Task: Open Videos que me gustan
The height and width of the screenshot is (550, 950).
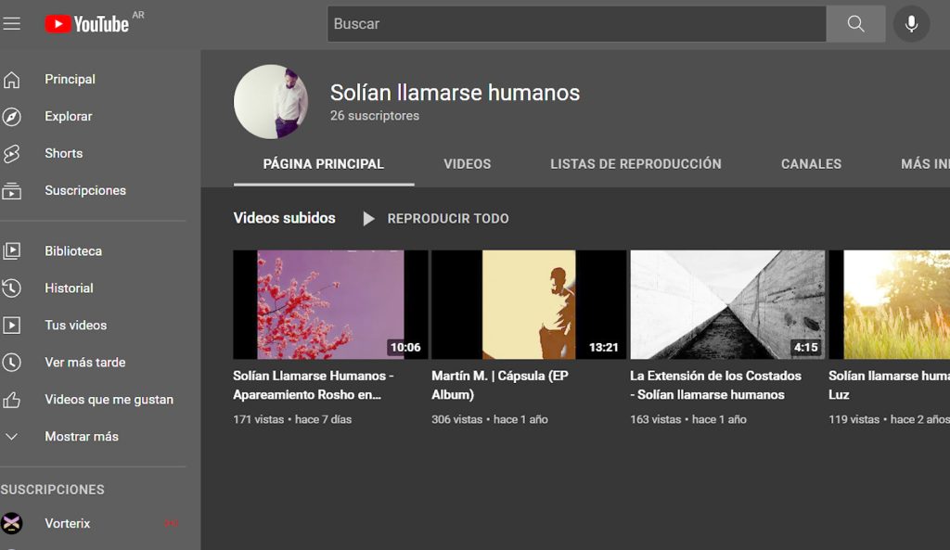Action: point(109,399)
